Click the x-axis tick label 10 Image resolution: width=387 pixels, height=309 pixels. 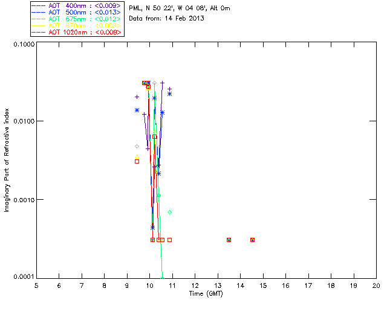149,285
